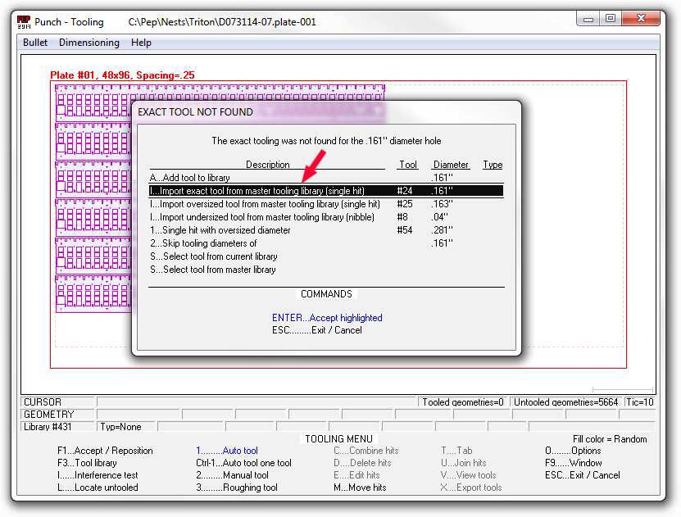Open the Help menu
Viewport: 681px width, 517px height.
coord(141,43)
